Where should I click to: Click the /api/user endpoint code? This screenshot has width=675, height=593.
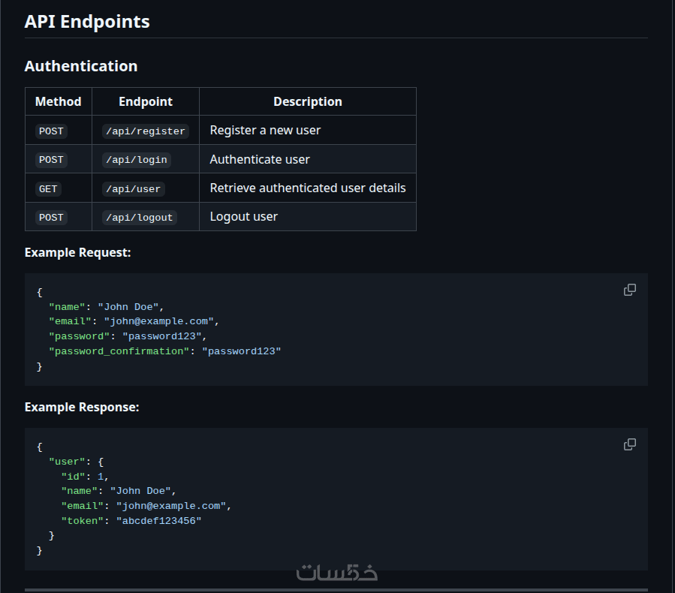click(x=133, y=189)
